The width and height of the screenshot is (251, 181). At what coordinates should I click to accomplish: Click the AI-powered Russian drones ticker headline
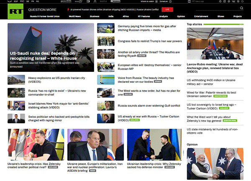[x=115, y=10]
